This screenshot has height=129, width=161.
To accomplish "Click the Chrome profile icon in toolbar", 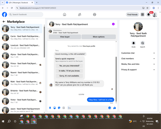I will tap(154, 8).
